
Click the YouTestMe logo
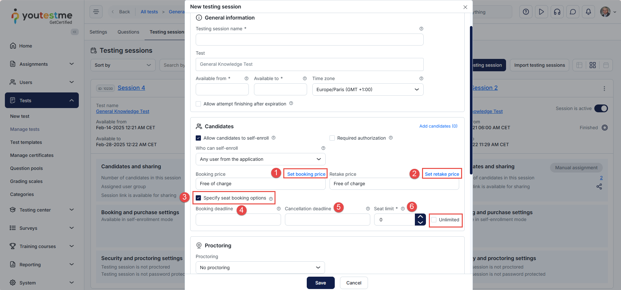(x=42, y=16)
